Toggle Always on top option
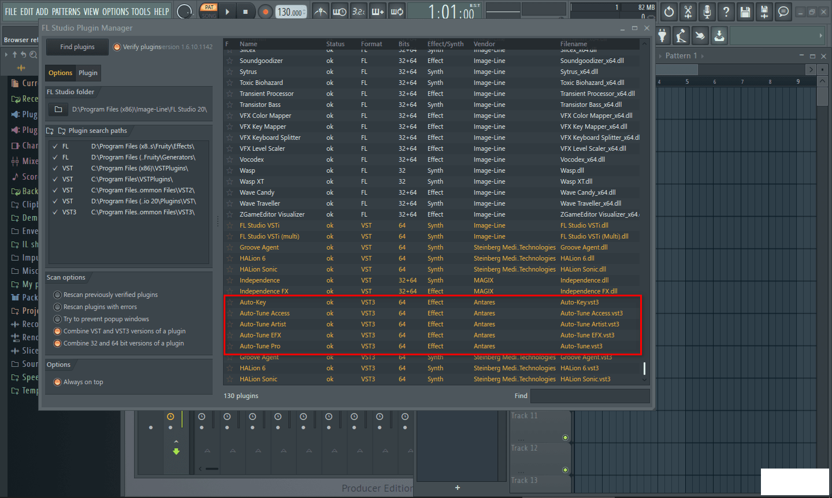The height and width of the screenshot is (498, 832). tap(58, 382)
